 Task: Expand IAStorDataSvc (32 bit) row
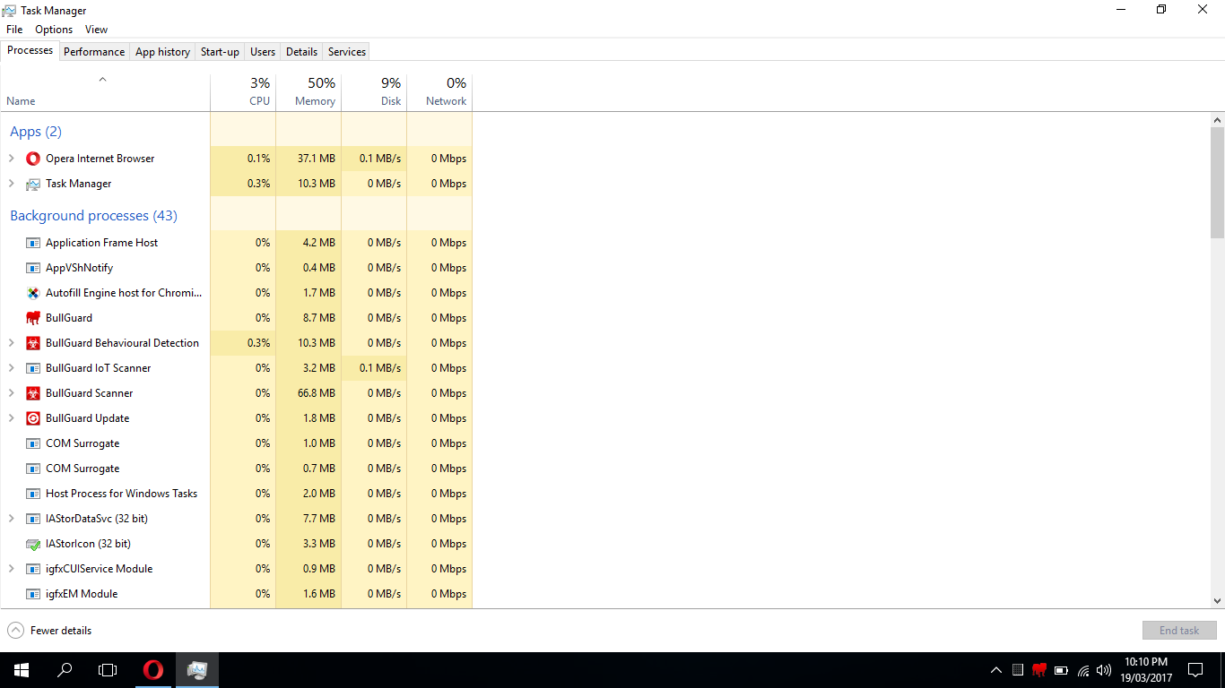12,519
